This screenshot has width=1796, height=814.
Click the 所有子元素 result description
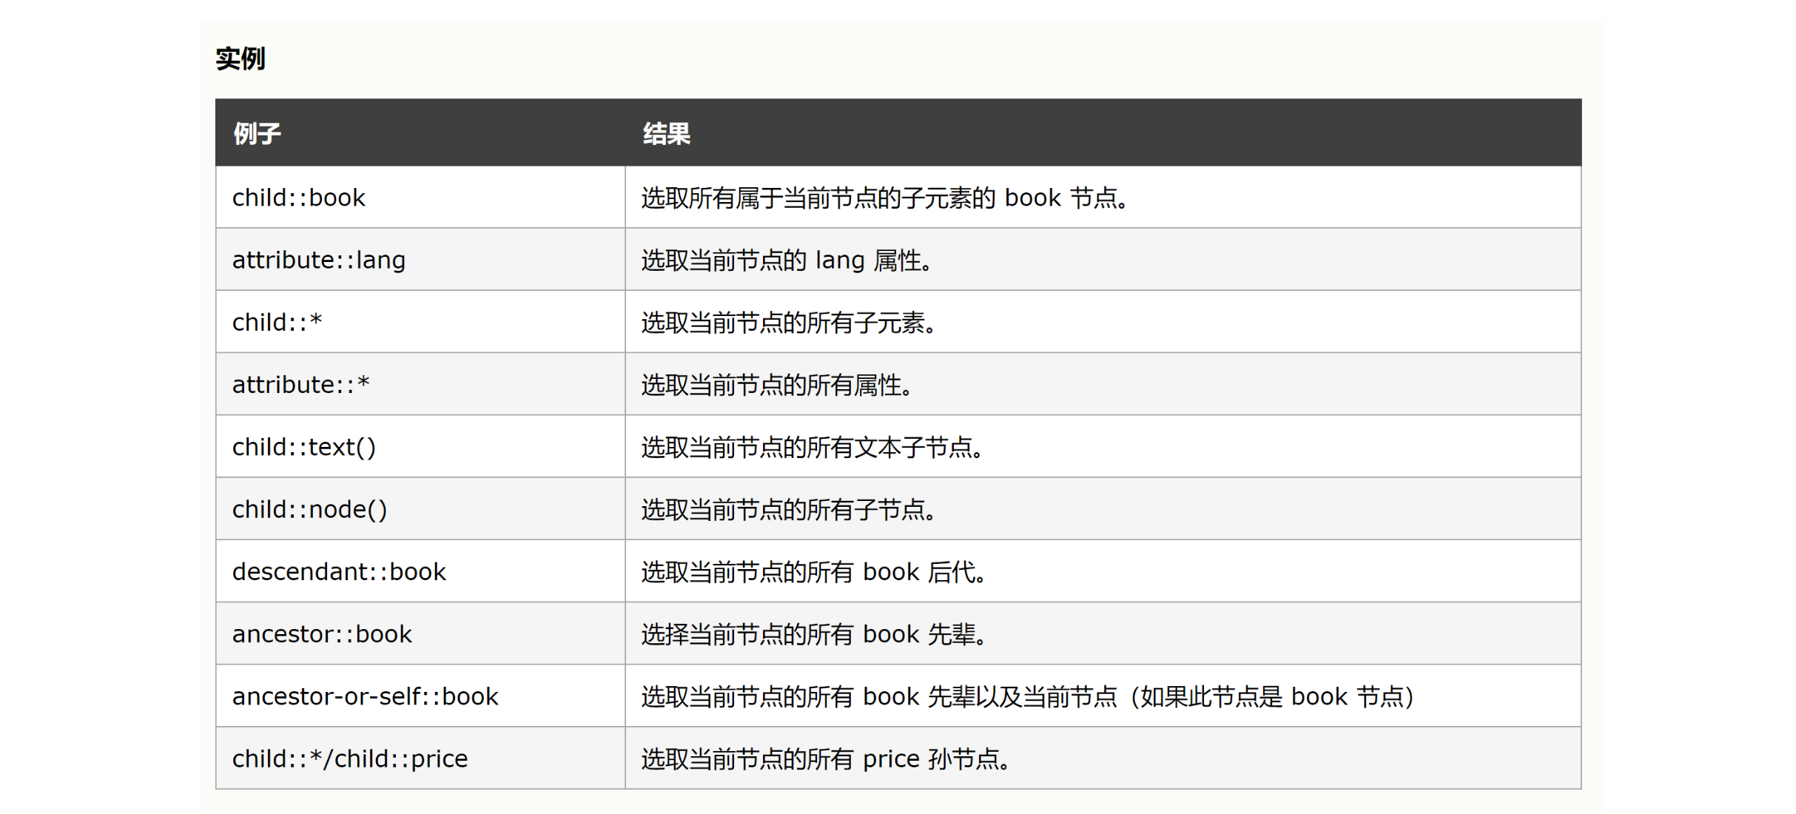(789, 323)
